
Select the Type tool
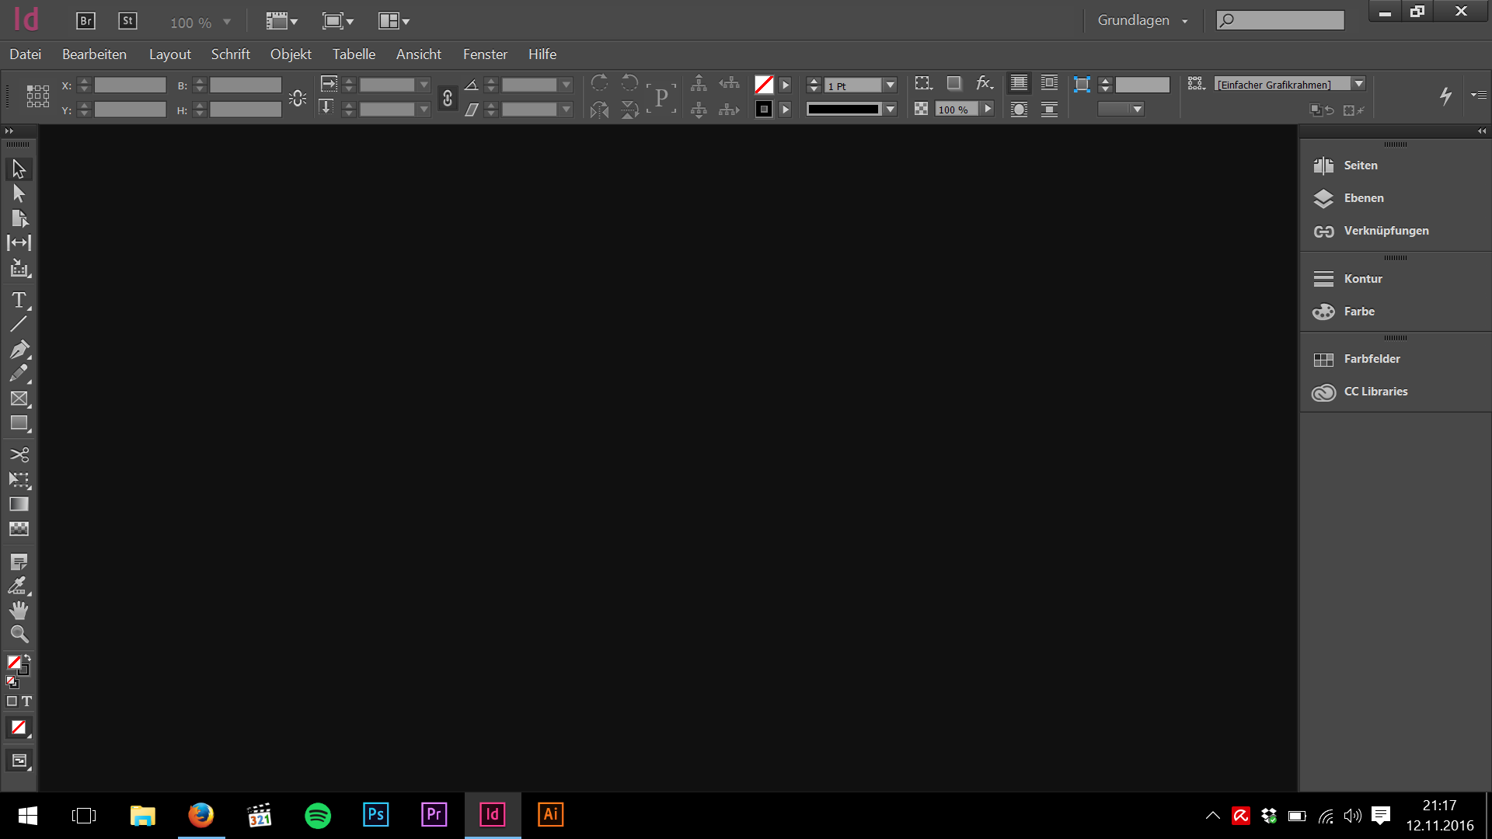19,300
